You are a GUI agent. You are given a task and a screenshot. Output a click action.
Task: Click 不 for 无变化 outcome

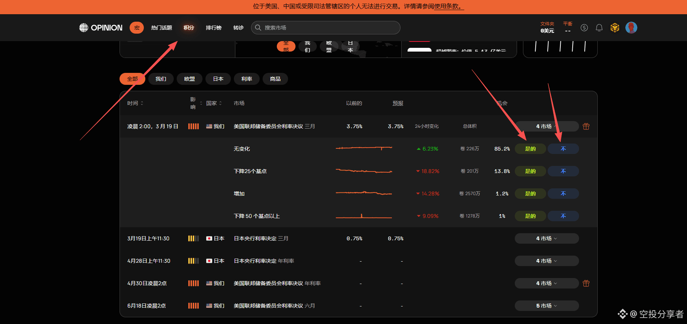click(x=563, y=149)
